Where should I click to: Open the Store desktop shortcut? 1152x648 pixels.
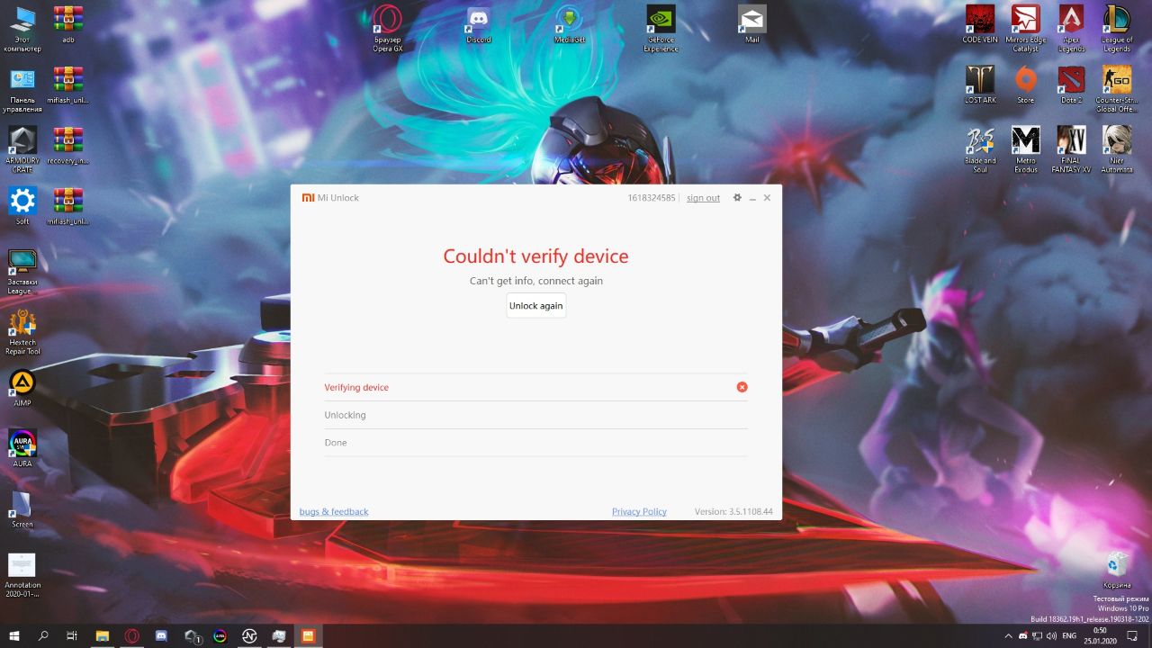pyautogui.click(x=1026, y=85)
